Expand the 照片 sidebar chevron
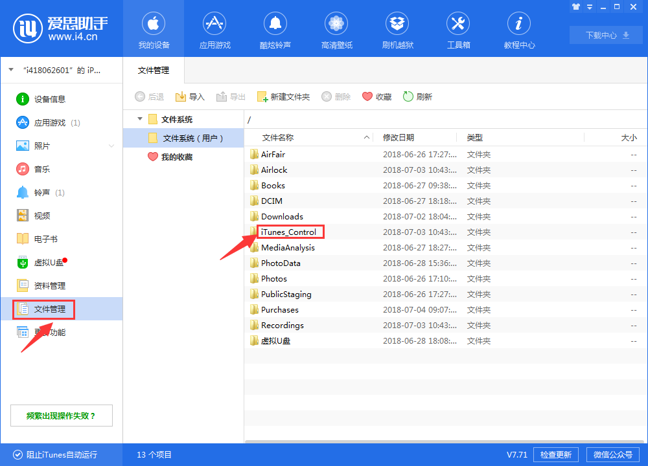This screenshot has height=466, width=648. click(111, 146)
